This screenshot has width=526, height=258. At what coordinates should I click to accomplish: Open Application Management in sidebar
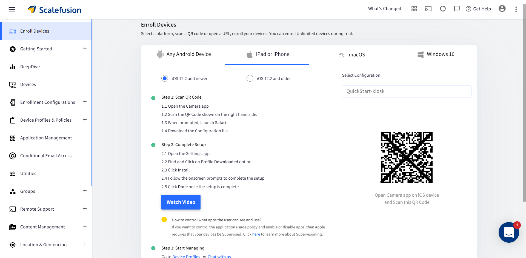click(x=46, y=138)
